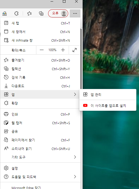139x189 pixels.
Task: Open the Extensions puzzle icon in toolbar
Action: tap(16, 13)
